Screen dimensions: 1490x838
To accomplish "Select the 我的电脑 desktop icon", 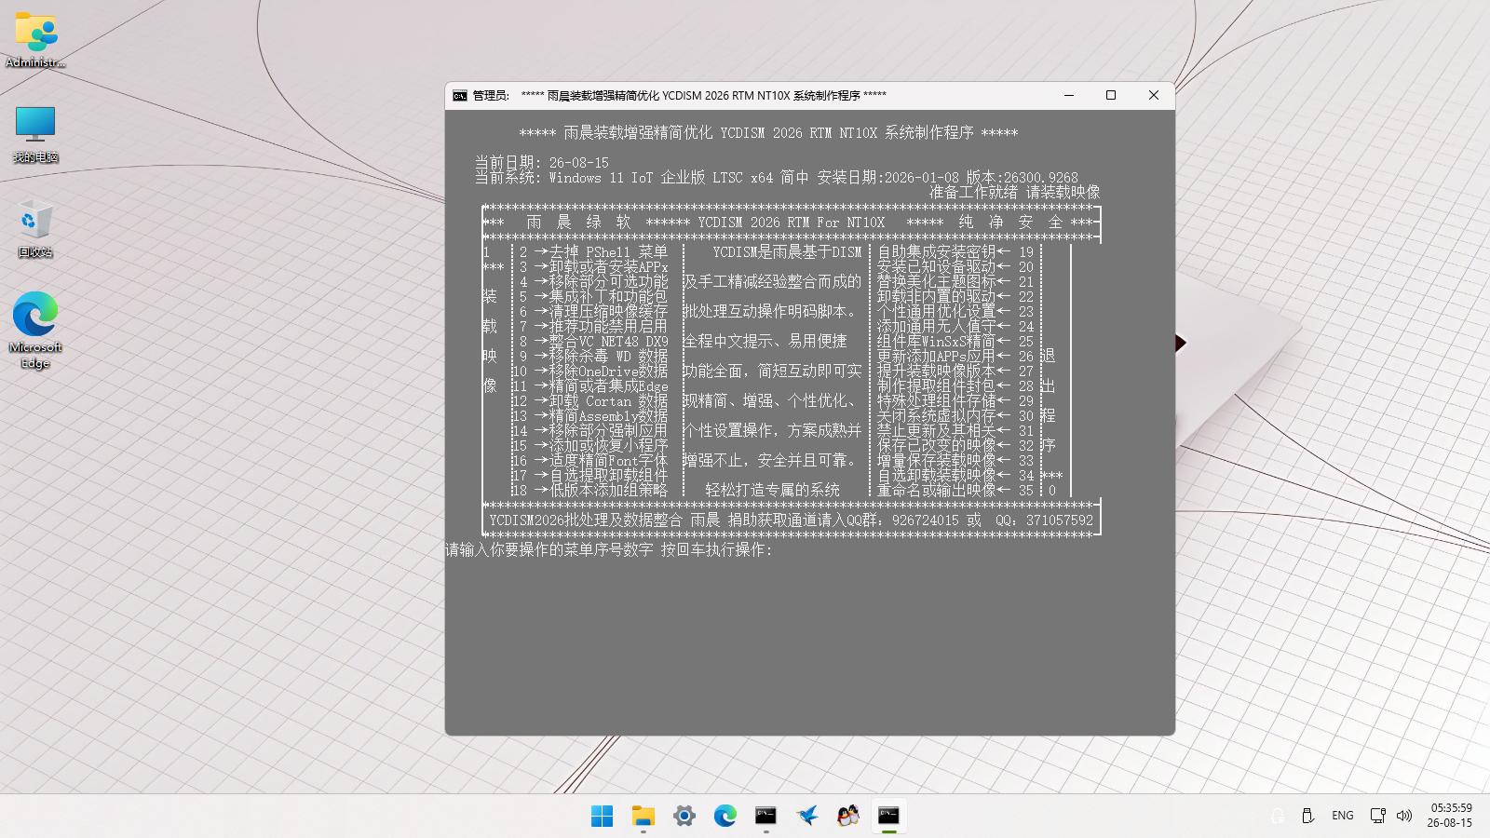I will point(35,134).
